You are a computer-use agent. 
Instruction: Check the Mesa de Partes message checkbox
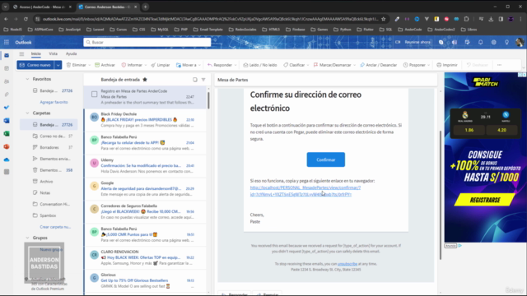click(95, 95)
